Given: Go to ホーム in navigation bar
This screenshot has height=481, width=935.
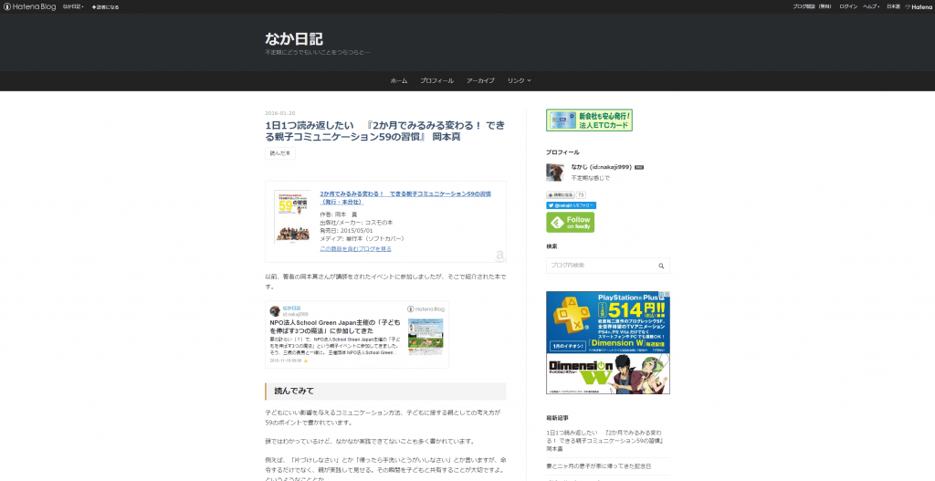Looking at the screenshot, I should click(x=399, y=80).
